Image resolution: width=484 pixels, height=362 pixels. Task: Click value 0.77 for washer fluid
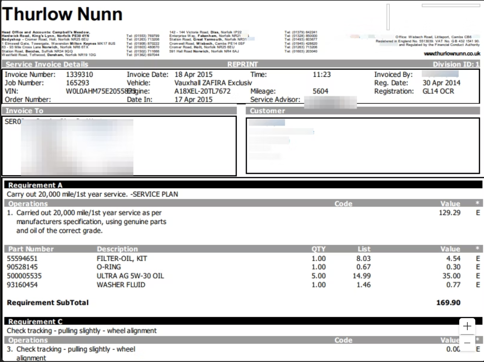(453, 285)
